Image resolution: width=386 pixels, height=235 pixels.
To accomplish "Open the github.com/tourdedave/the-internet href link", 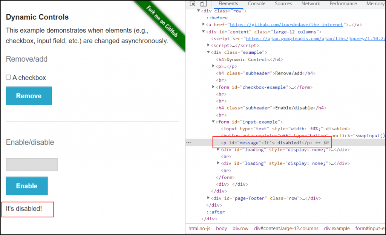I will pos(286,24).
